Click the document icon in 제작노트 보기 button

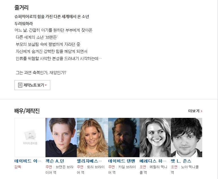tap(20, 85)
